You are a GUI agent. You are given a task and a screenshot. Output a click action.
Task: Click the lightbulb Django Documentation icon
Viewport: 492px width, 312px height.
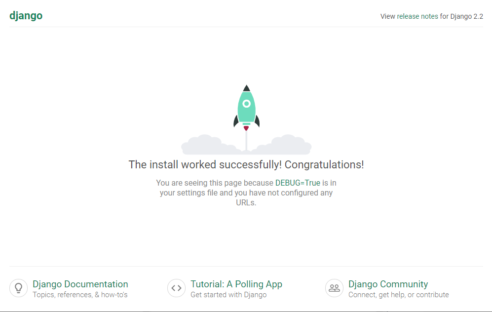click(x=18, y=288)
